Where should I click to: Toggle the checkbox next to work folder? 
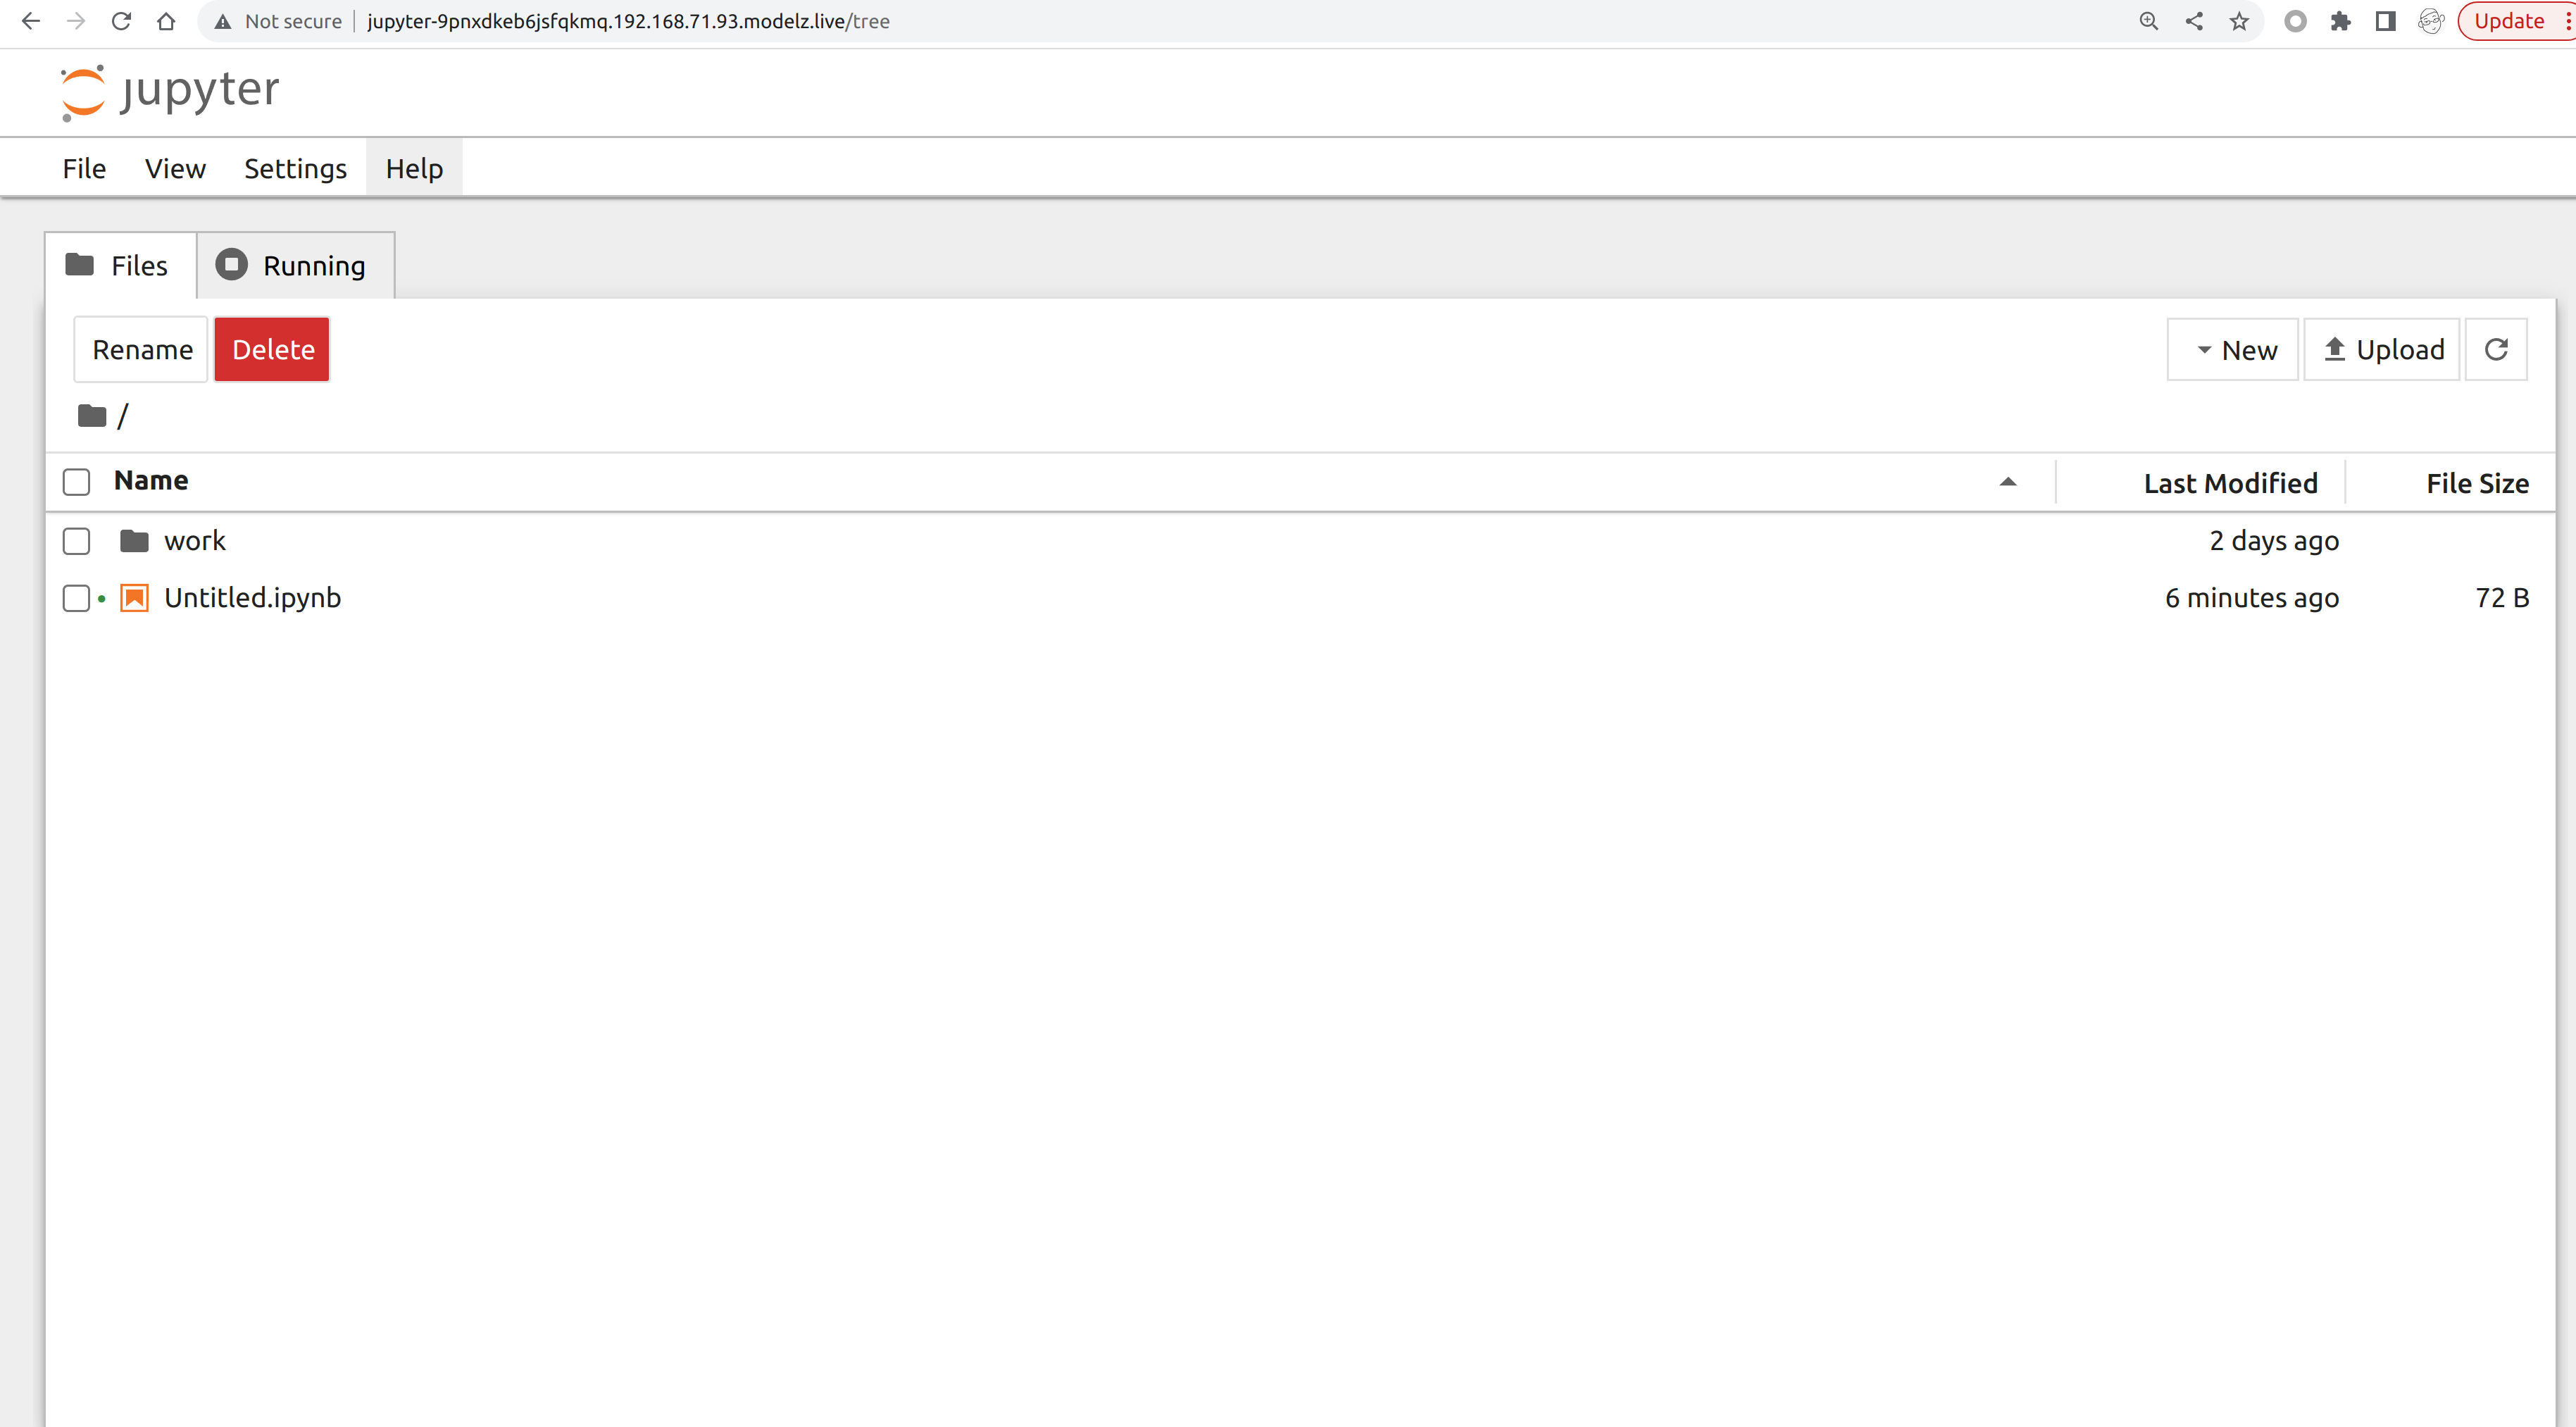(x=77, y=541)
